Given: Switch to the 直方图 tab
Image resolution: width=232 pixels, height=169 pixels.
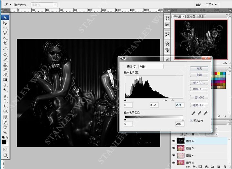Looking at the screenshot, I should (191, 16).
